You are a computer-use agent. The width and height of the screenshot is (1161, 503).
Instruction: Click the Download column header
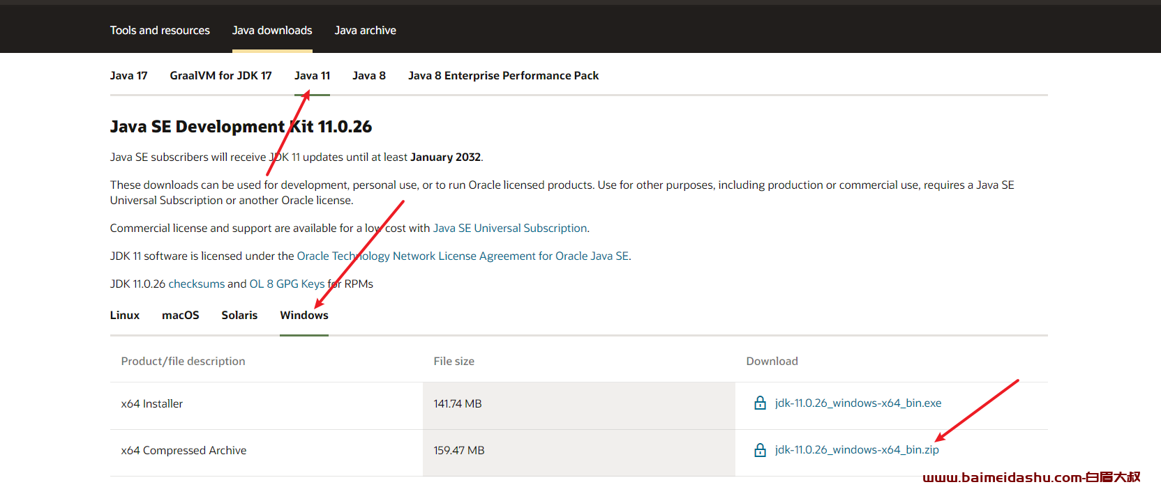click(x=772, y=361)
